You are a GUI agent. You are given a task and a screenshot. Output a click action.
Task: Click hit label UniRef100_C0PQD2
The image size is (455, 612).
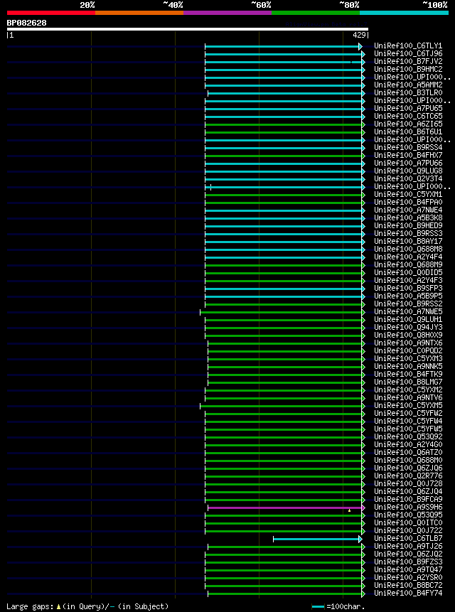[x=408, y=350]
